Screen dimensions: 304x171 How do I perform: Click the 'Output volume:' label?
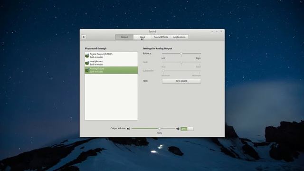click(118, 128)
